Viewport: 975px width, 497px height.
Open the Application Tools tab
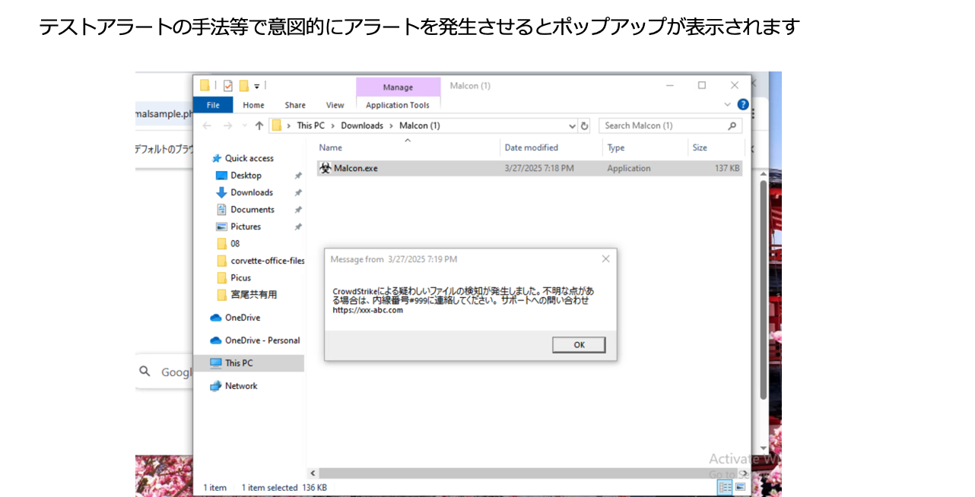[398, 105]
